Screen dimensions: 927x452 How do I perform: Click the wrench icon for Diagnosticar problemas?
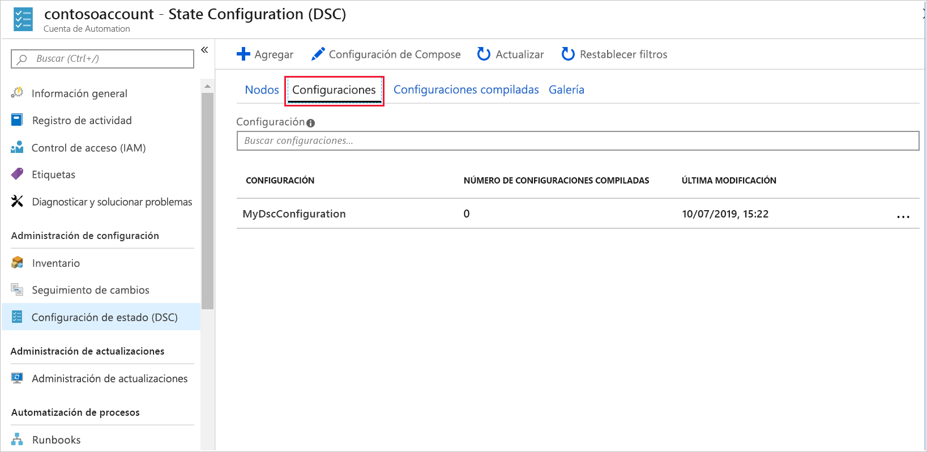[18, 201]
